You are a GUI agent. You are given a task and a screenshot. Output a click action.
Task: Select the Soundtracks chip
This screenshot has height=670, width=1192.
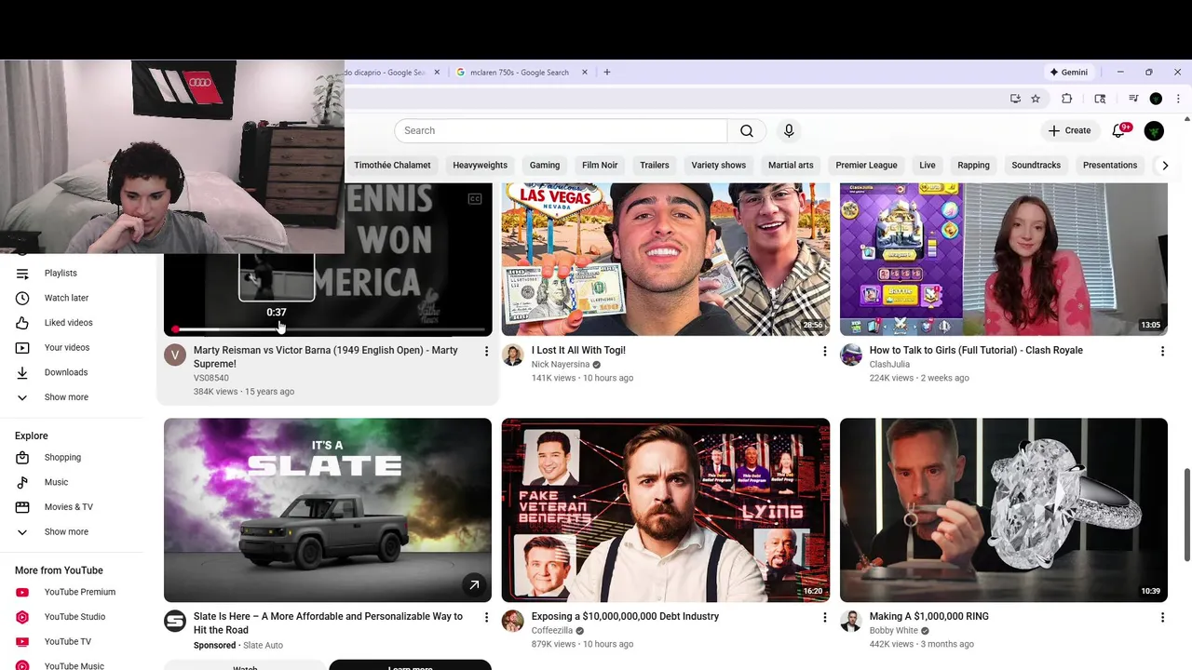point(1036,166)
